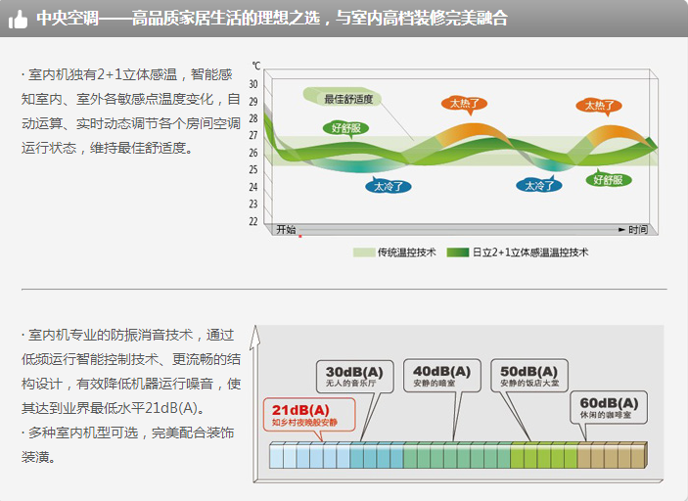This screenshot has height=501, width=688.
Task: Click the 50dB(A) 安静的饭店大堂 callout
Action: 528,377
